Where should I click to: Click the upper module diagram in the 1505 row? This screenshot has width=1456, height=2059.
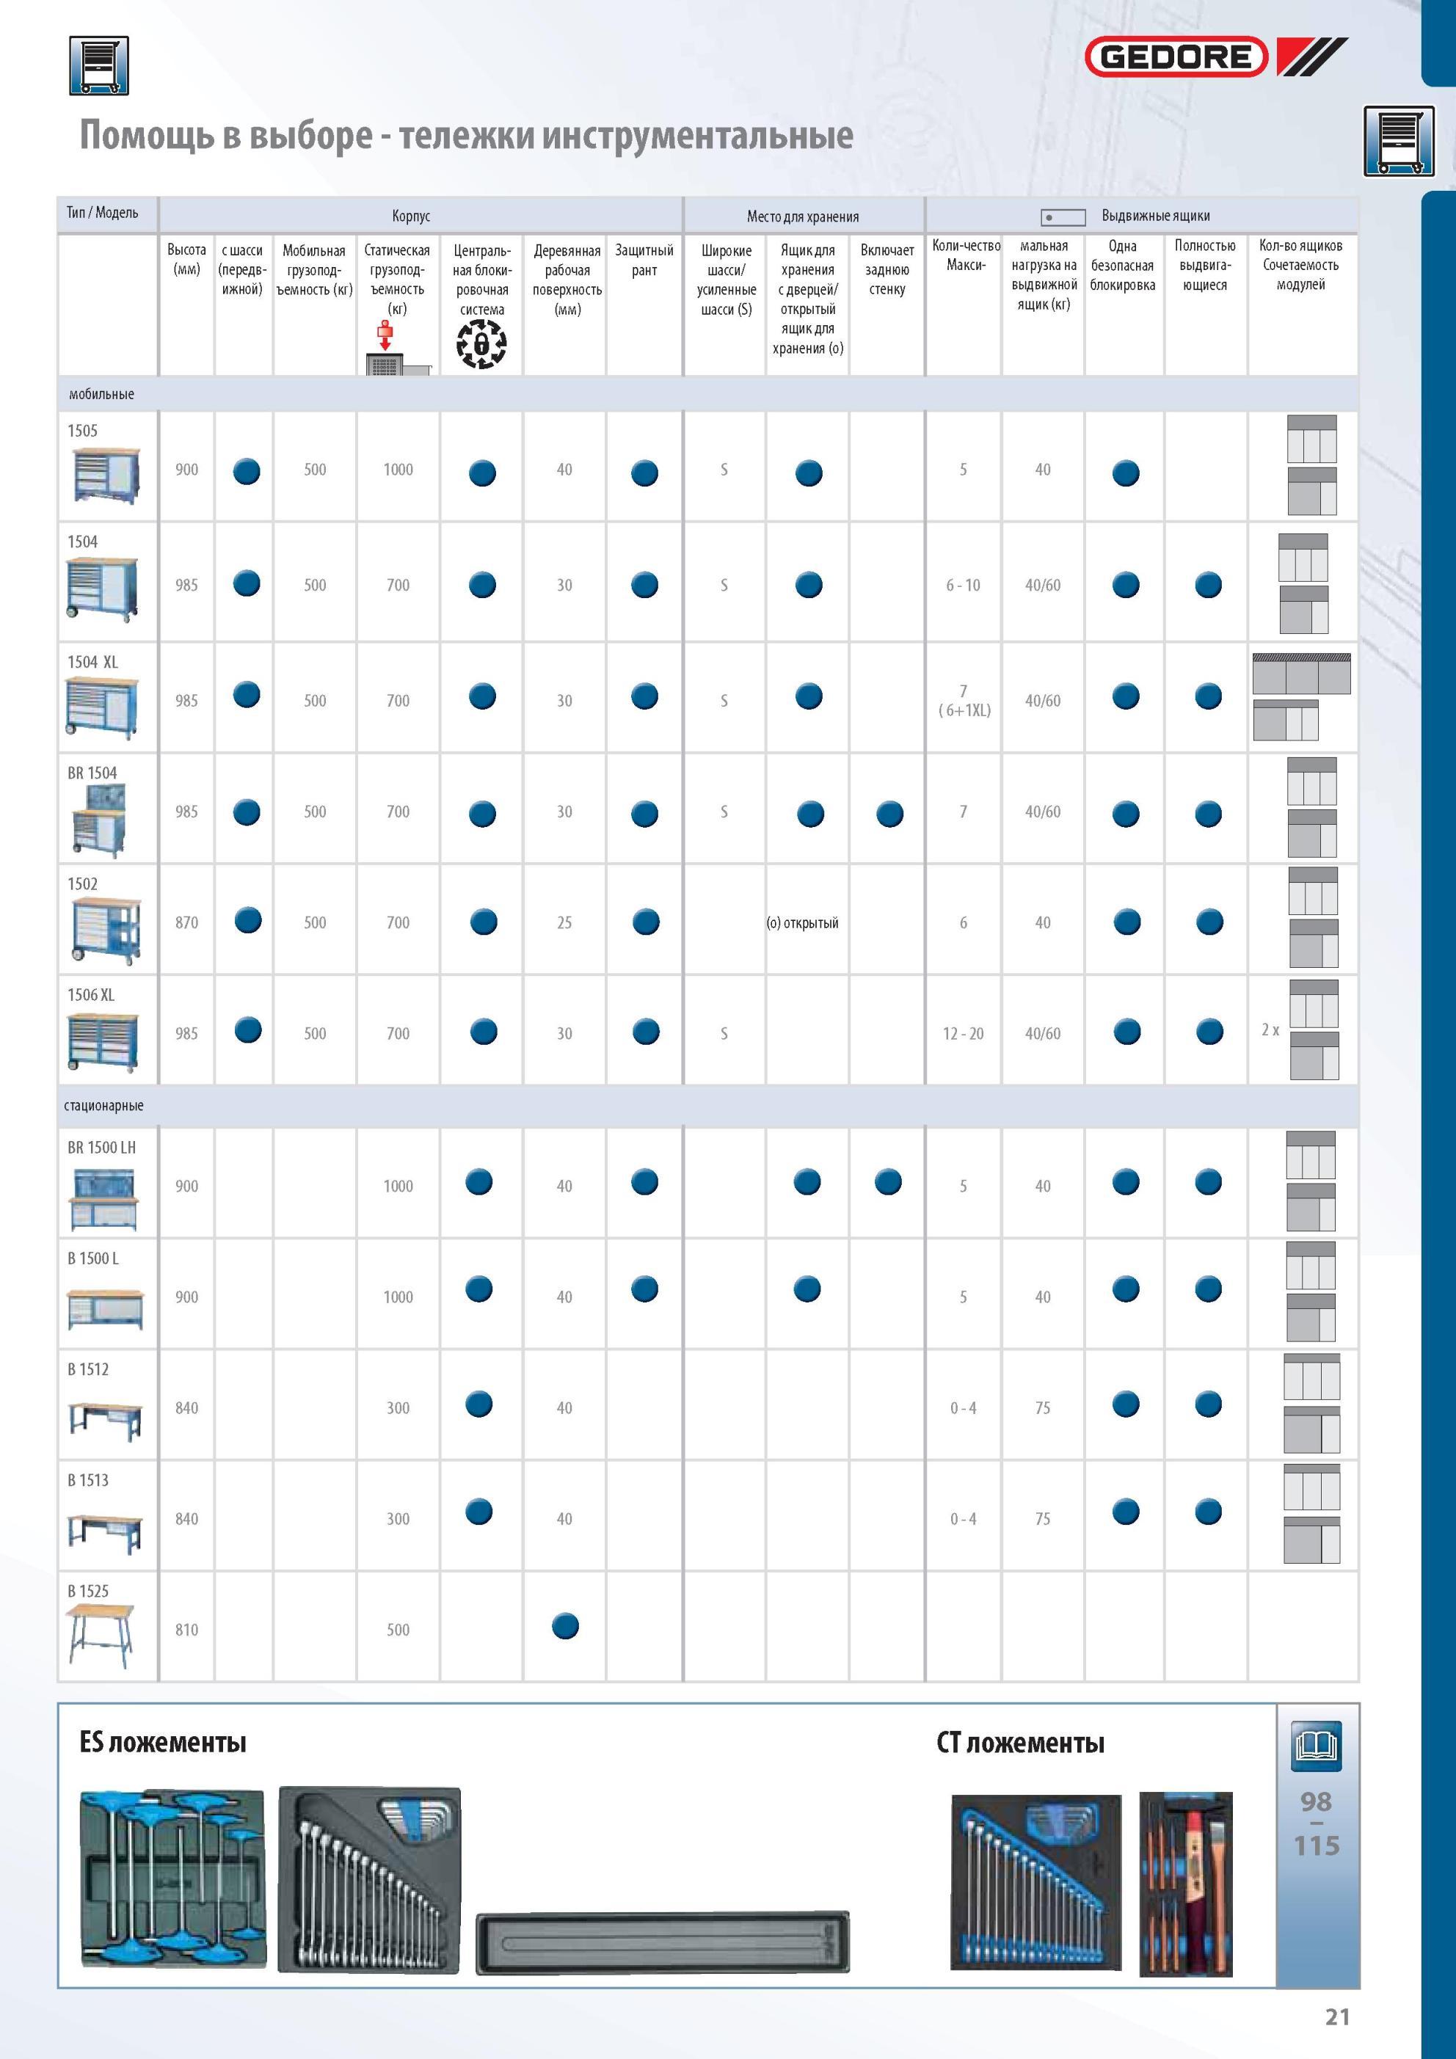[1311, 439]
